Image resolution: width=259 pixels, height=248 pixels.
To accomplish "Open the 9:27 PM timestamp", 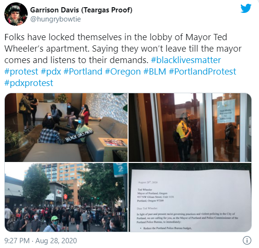I will pyautogui.click(x=17, y=241).
